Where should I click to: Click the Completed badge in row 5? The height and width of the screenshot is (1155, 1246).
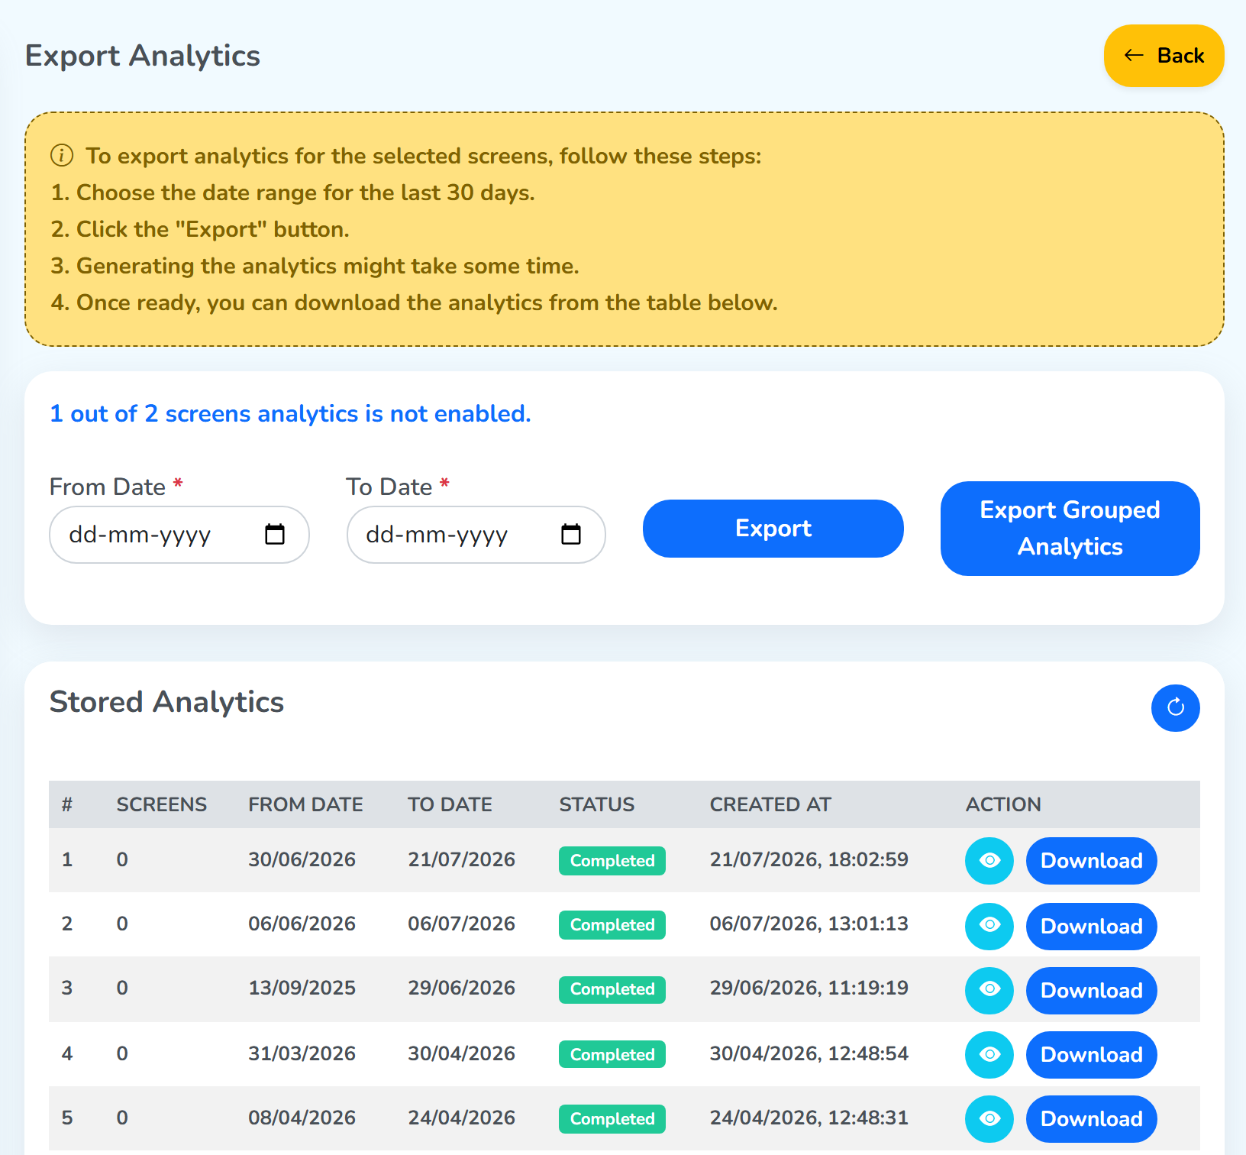click(612, 1118)
